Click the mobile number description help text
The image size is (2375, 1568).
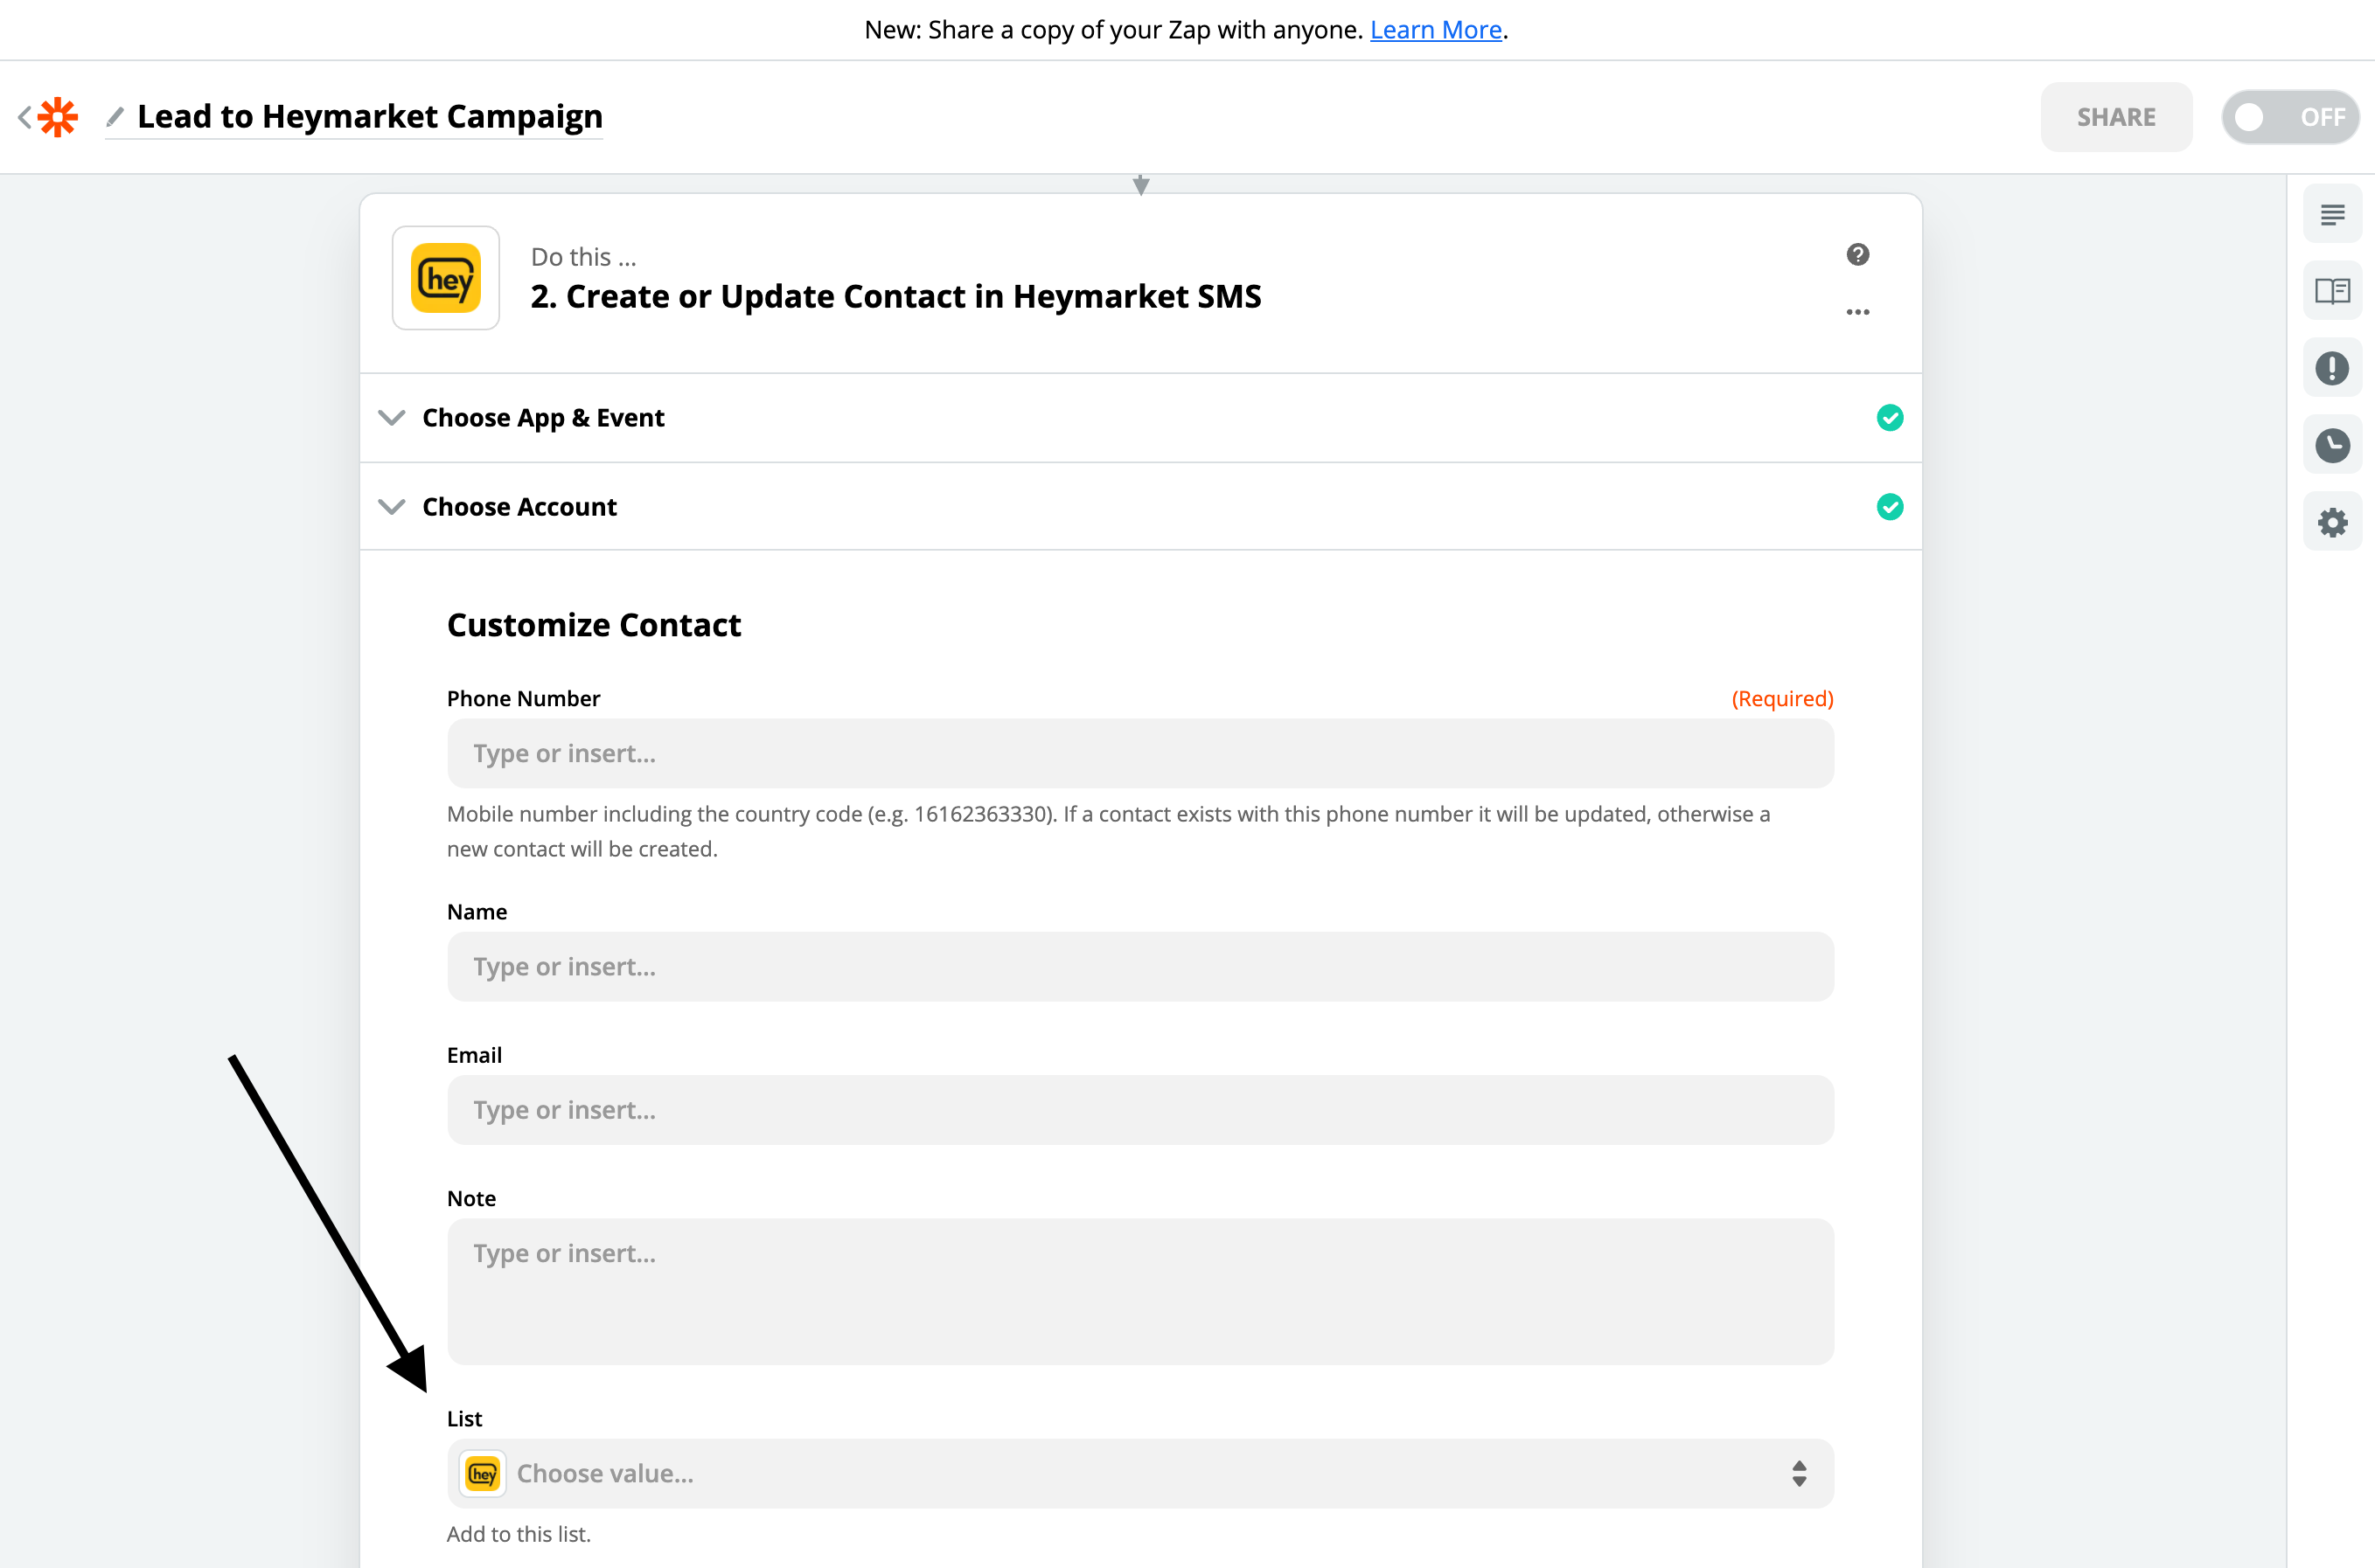pyautogui.click(x=1109, y=832)
